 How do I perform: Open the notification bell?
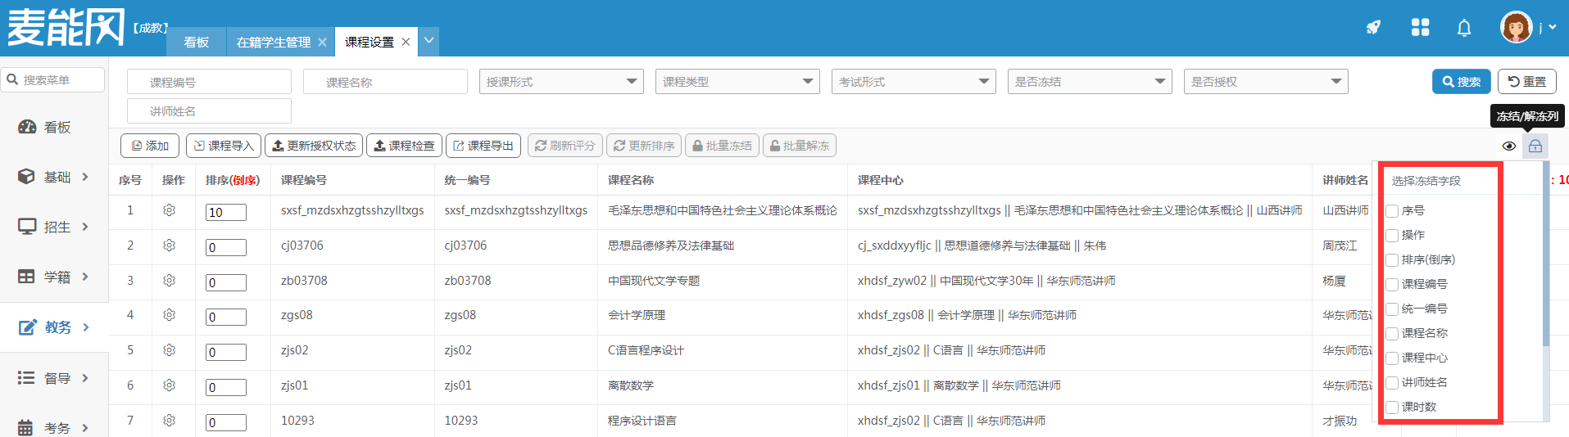(x=1464, y=28)
